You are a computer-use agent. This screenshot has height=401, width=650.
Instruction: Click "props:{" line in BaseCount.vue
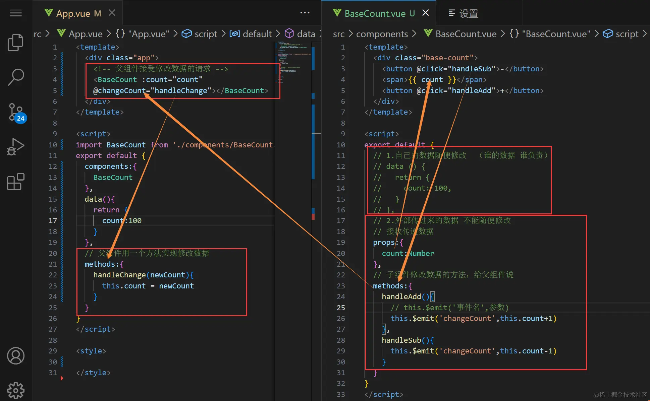[388, 242]
